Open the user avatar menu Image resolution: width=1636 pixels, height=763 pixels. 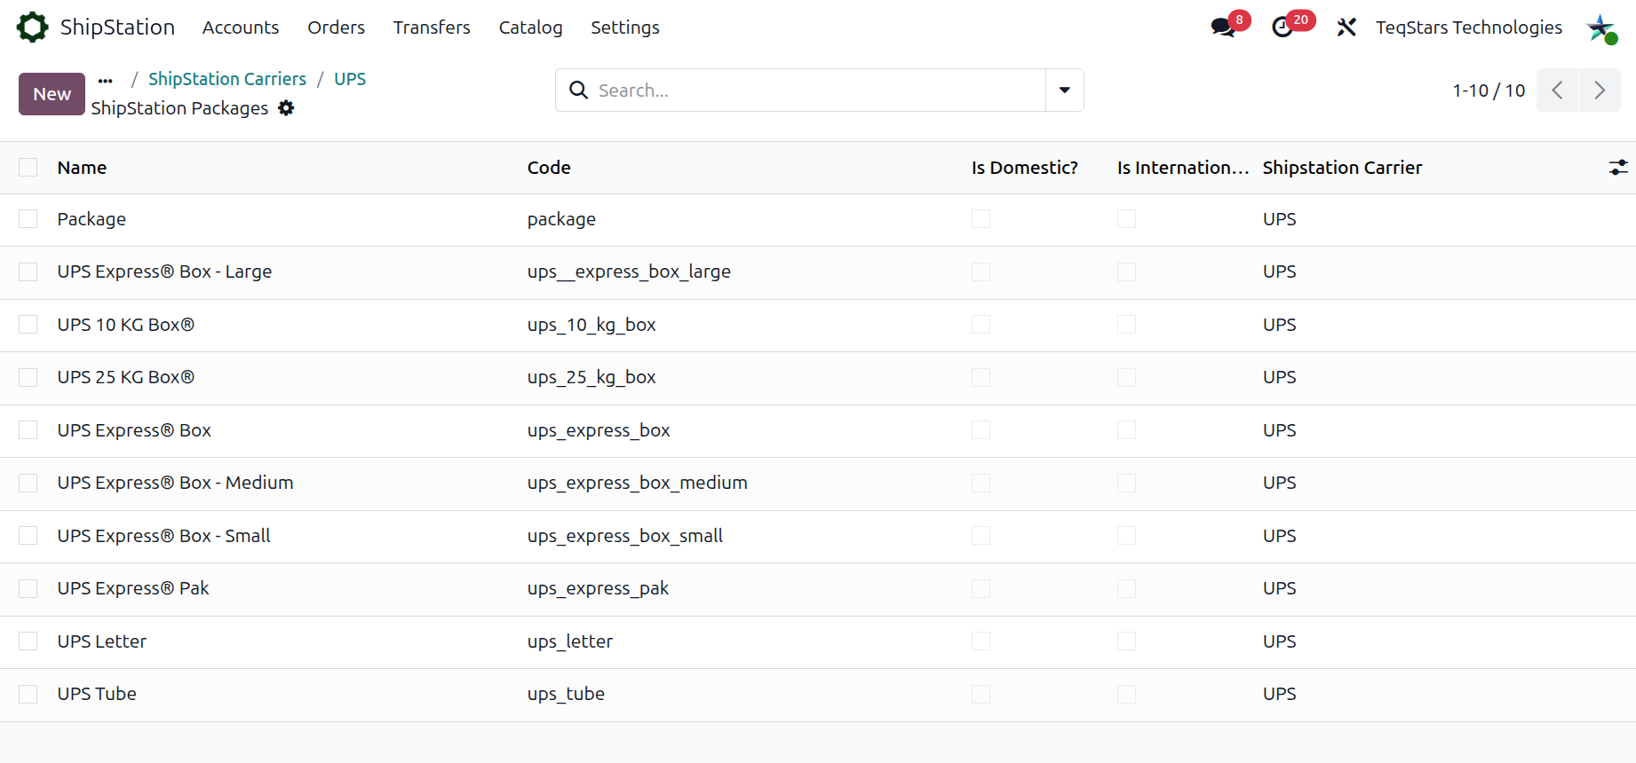1601,28
